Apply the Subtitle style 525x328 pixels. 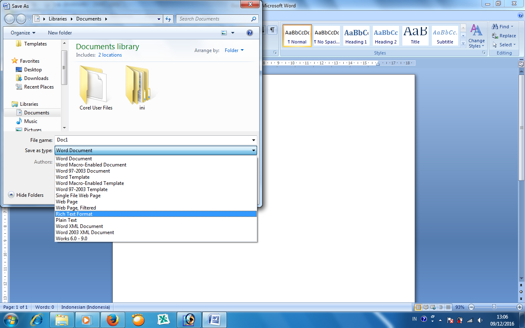[445, 36]
